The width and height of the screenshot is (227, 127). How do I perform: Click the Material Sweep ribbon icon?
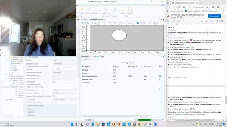(x=82, y=11)
